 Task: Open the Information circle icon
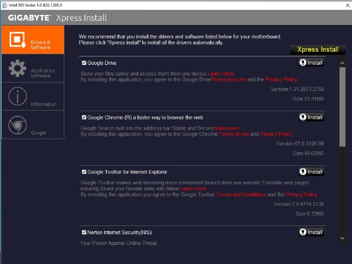[x=17, y=96]
